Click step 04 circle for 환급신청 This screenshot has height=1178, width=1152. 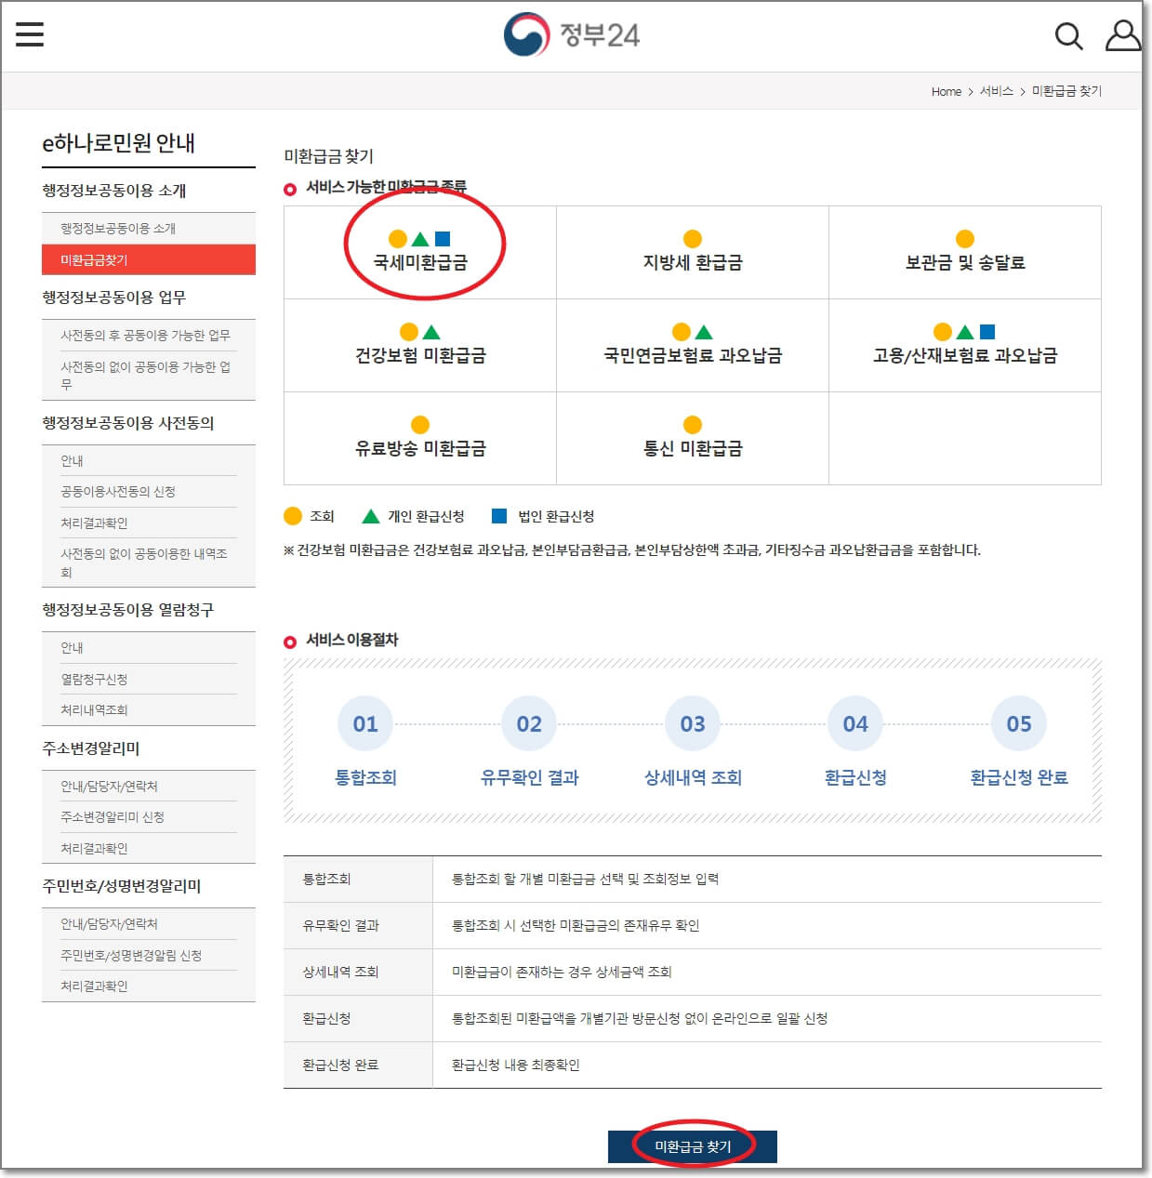click(x=855, y=723)
